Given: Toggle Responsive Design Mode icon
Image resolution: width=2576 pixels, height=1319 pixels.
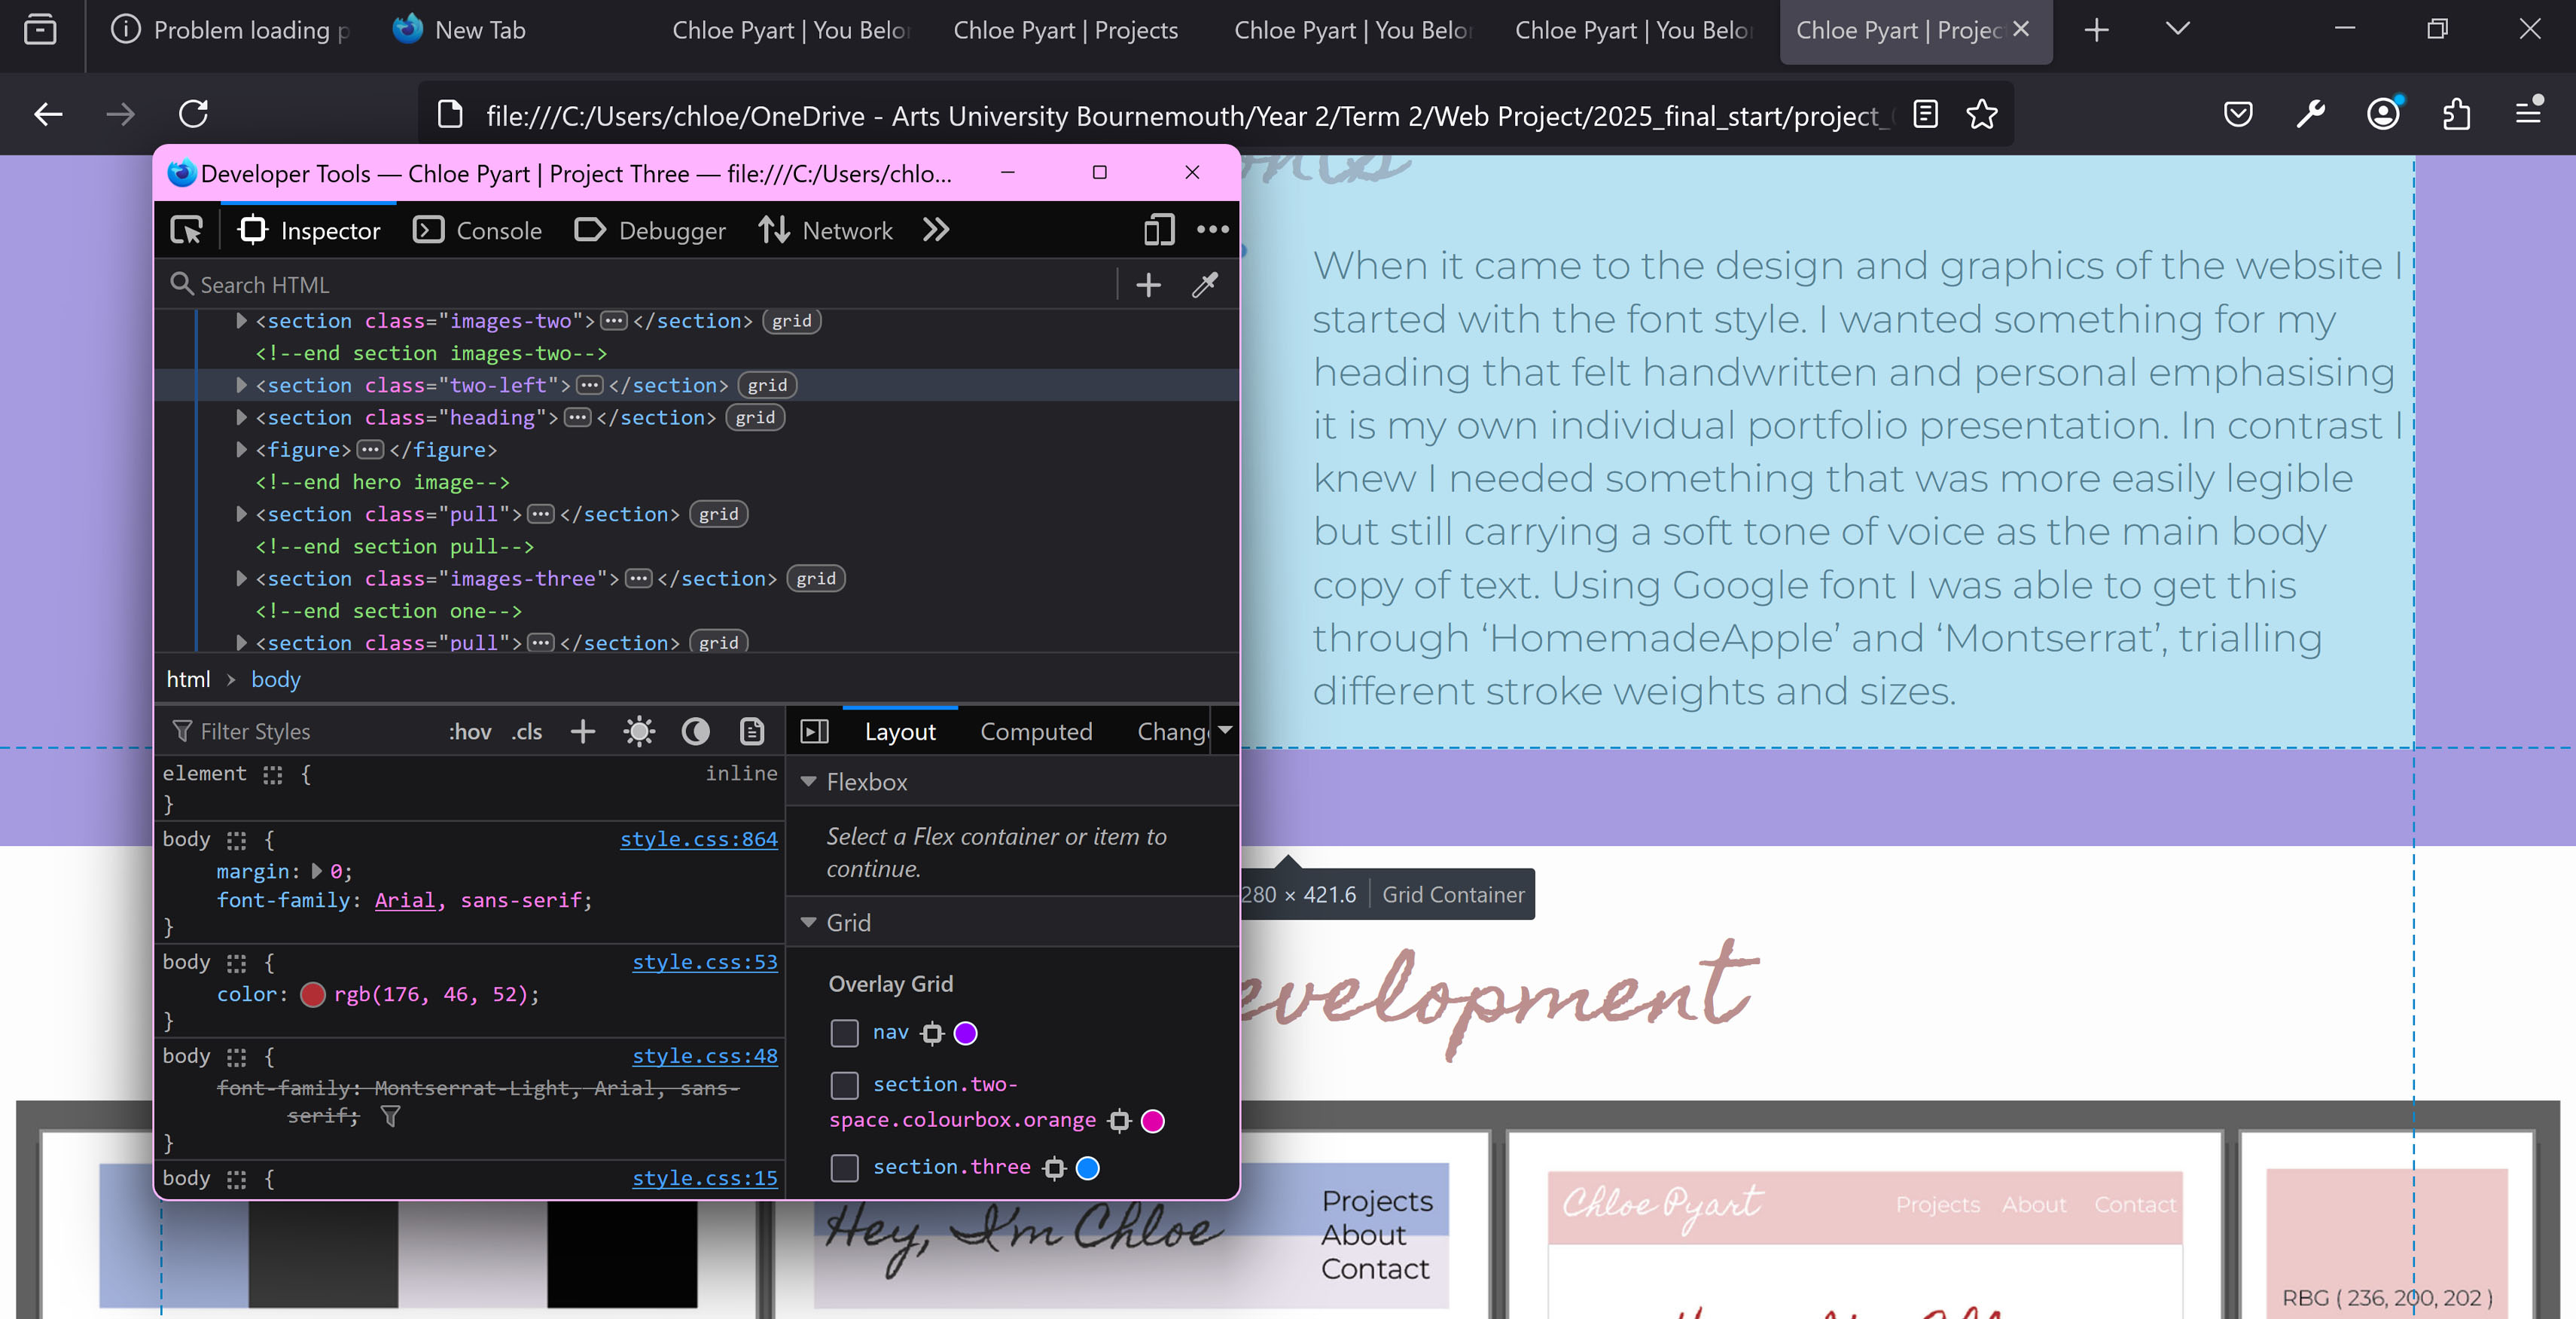Looking at the screenshot, I should (1159, 231).
